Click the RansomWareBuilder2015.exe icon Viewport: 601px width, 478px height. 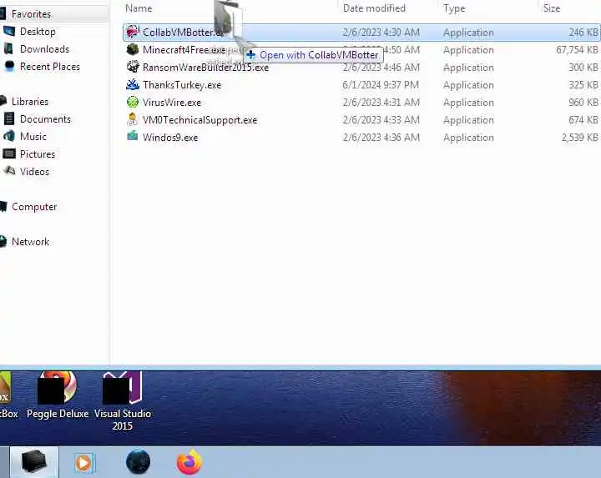click(133, 67)
